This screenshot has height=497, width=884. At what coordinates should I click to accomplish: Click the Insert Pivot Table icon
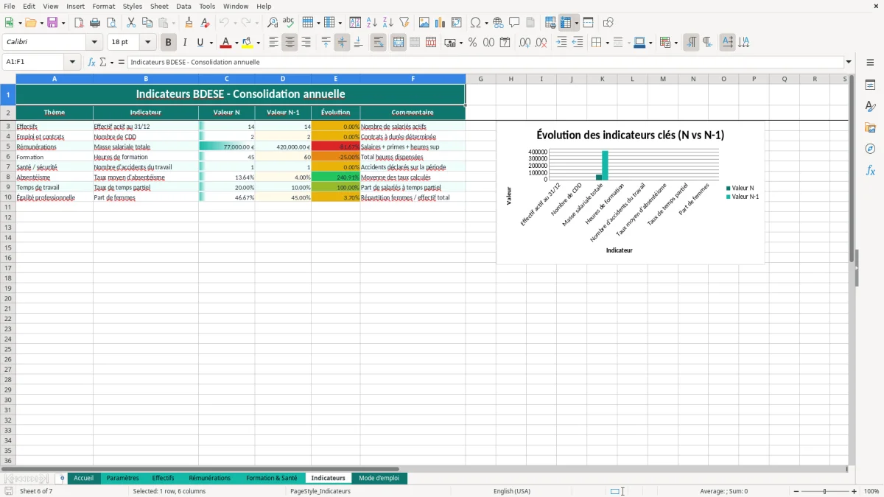pos(457,23)
